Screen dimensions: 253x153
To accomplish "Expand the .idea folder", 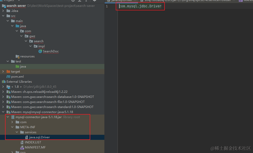I will point(3,11).
